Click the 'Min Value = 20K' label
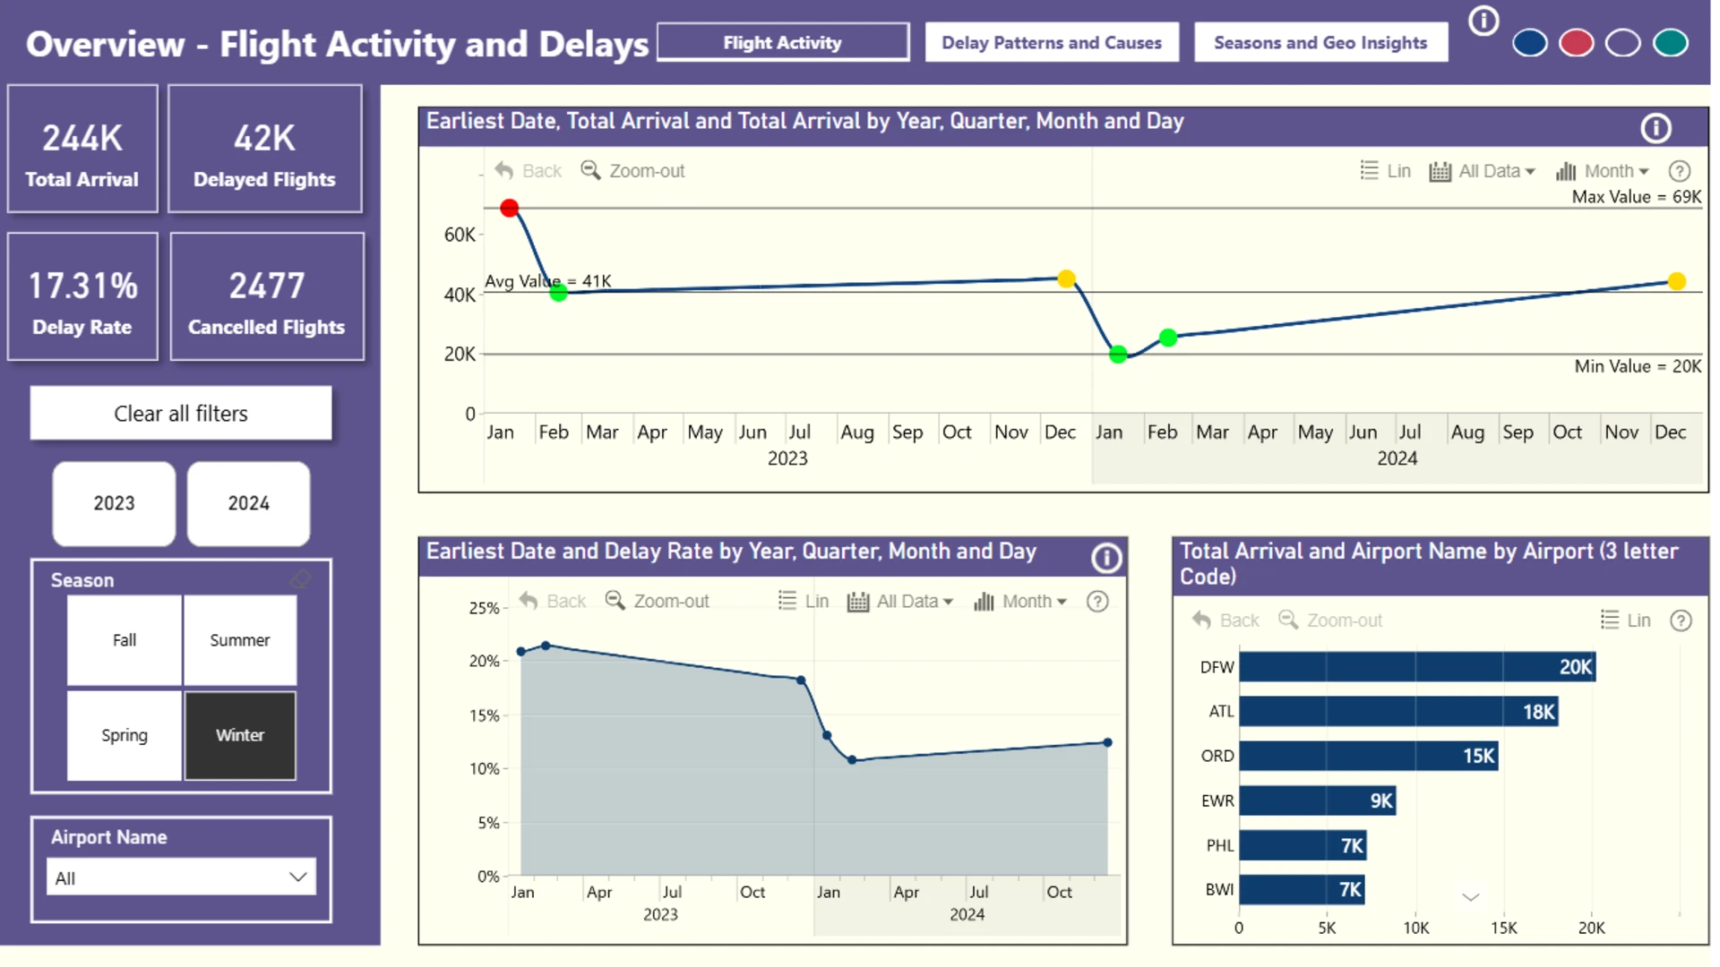Screen dimensions: 1720x967 tap(1638, 366)
